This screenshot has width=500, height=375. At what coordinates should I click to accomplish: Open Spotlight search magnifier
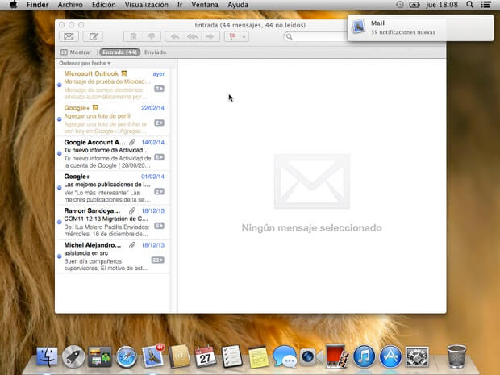pos(469,5)
